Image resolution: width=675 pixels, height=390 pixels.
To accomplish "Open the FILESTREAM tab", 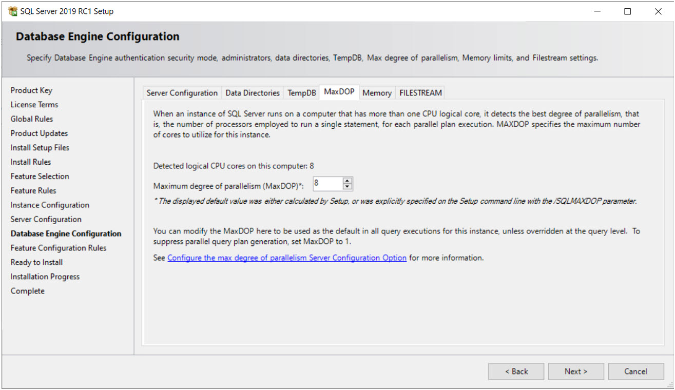I will [420, 93].
